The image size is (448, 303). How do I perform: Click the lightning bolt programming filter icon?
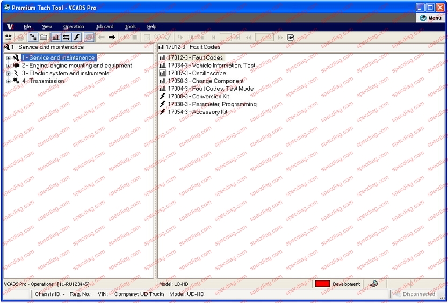76,37
